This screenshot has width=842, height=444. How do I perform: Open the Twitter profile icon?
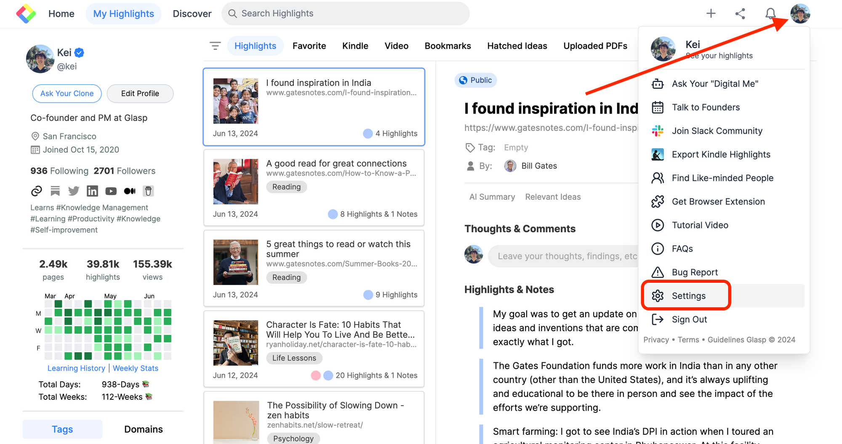click(74, 191)
